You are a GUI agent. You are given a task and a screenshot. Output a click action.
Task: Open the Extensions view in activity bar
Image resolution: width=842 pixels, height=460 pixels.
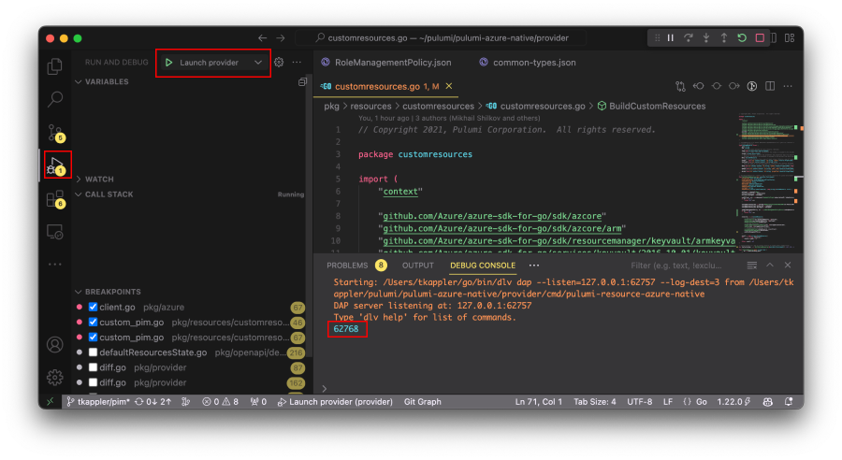[x=56, y=198]
